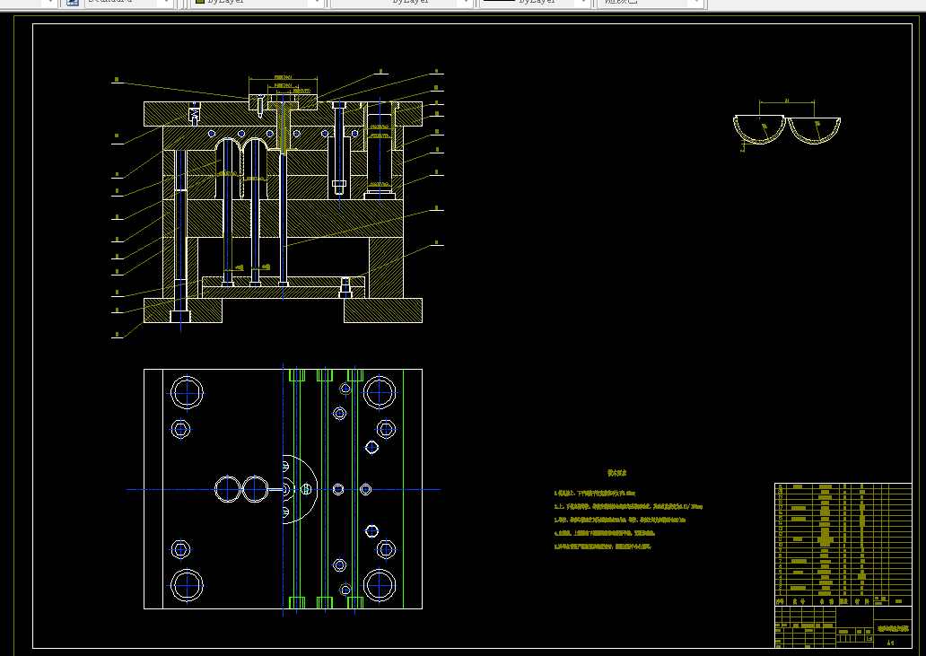
Task: Click the table style icon beside Standard
Action: [72, 2]
